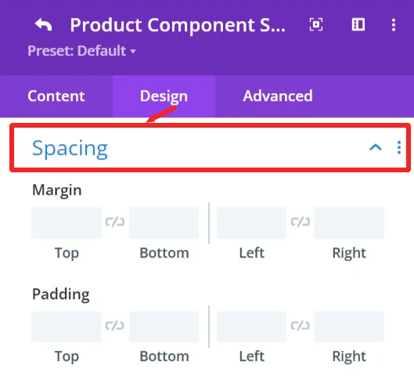The height and width of the screenshot is (390, 414).
Task: Switch to the Advanced tab
Action: coord(278,96)
